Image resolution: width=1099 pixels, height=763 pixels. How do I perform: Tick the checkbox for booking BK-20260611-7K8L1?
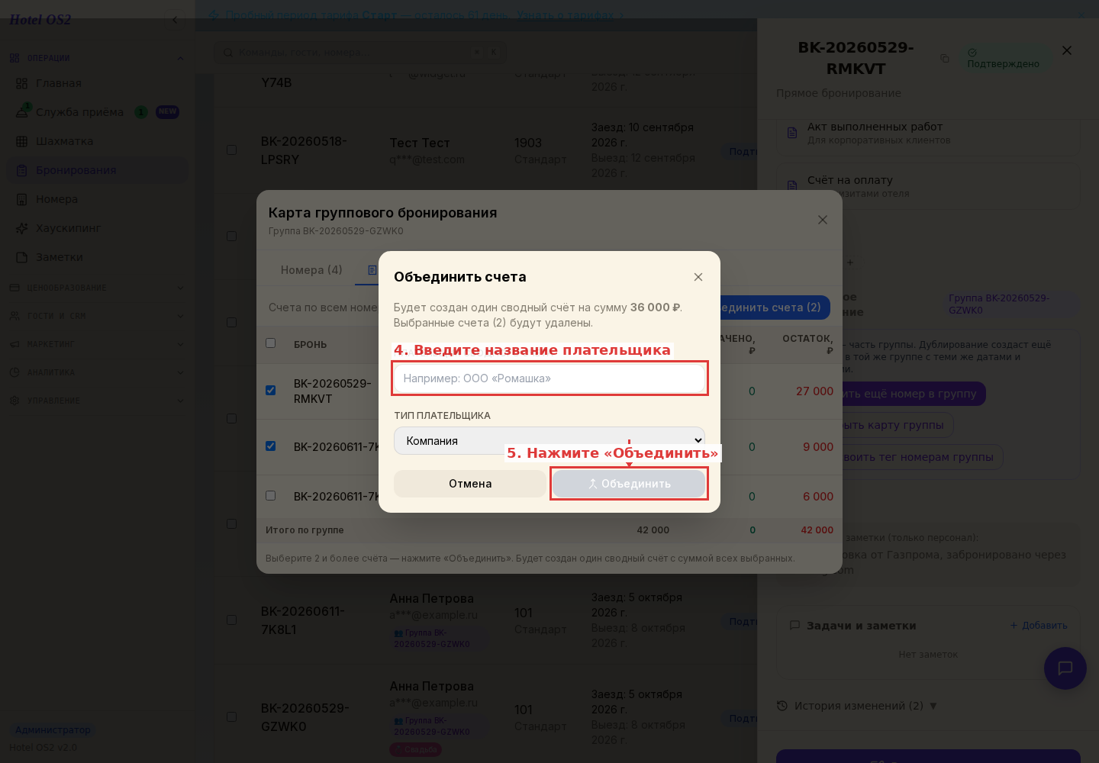coord(231,620)
